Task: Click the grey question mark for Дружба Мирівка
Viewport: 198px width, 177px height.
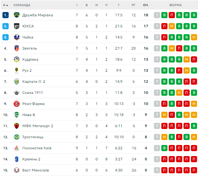Action: 157,15
